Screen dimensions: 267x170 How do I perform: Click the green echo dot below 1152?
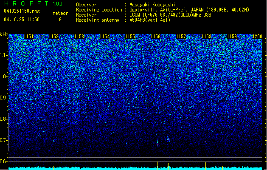[x=53, y=141]
